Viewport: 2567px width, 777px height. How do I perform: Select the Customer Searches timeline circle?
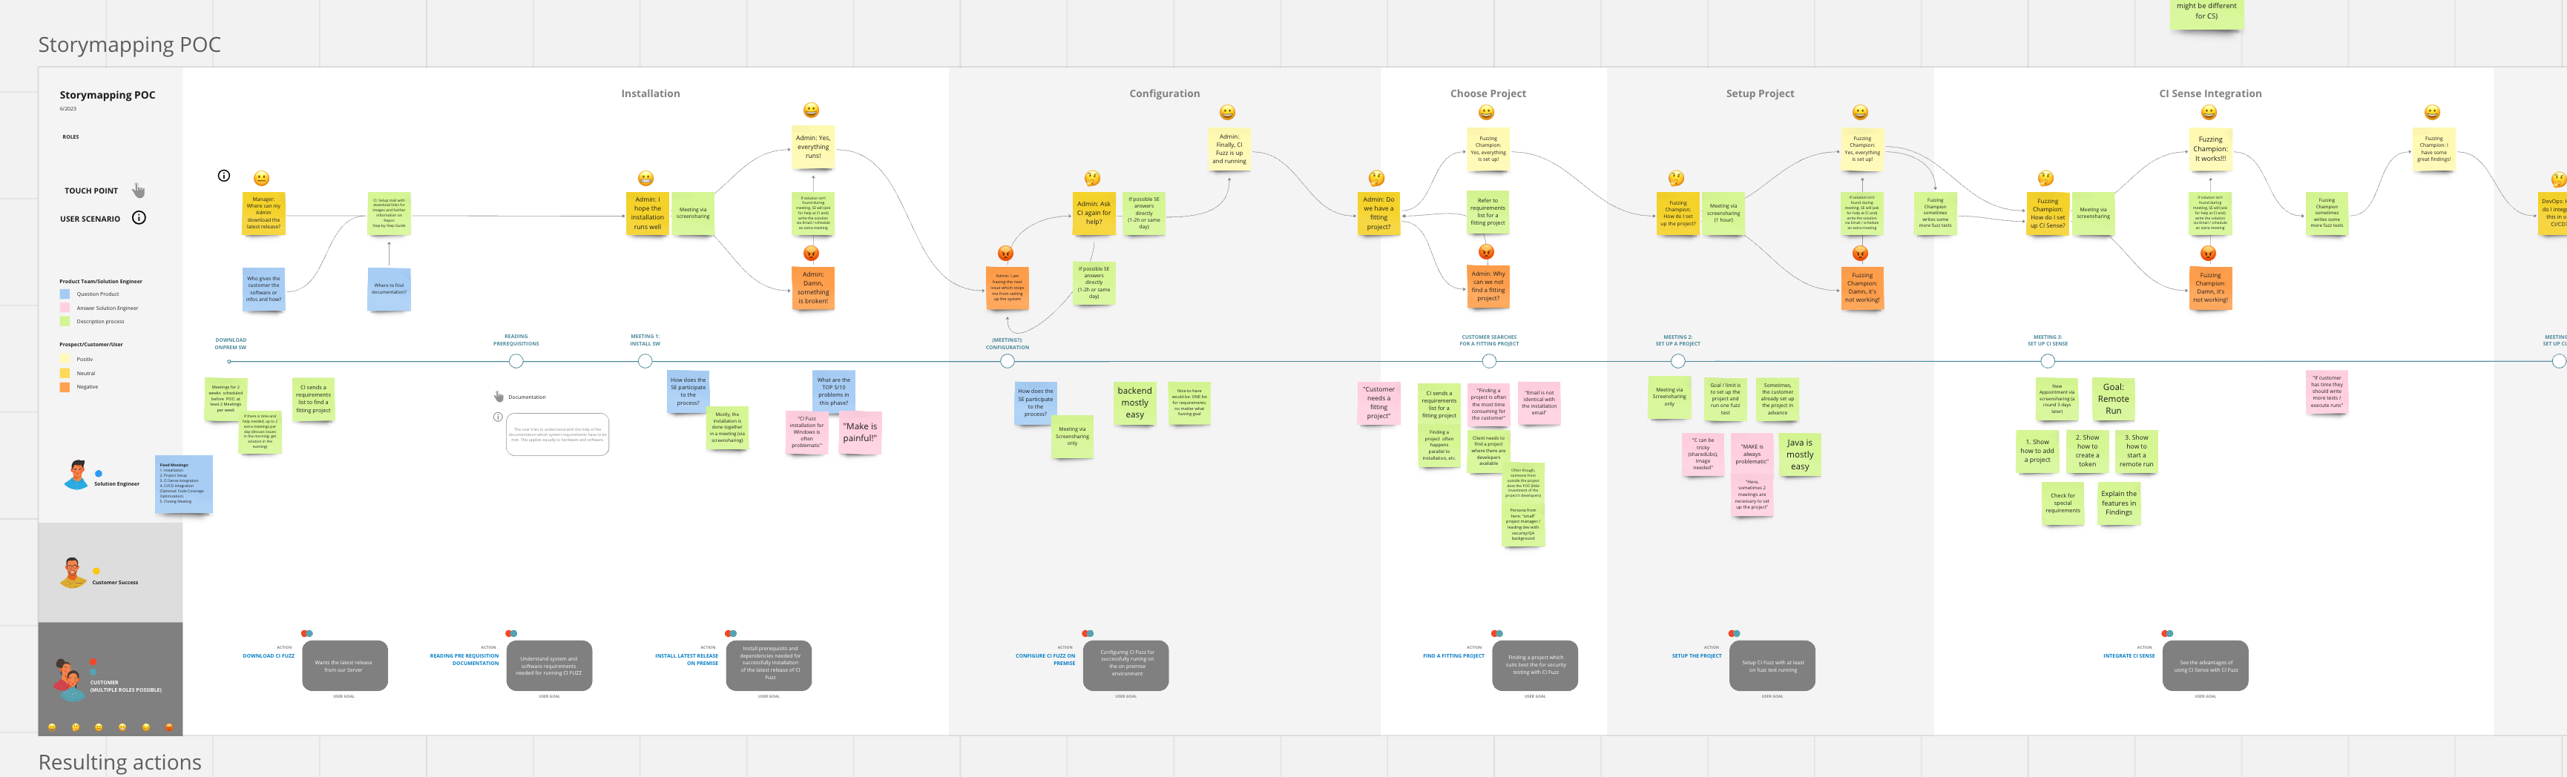click(x=1489, y=360)
